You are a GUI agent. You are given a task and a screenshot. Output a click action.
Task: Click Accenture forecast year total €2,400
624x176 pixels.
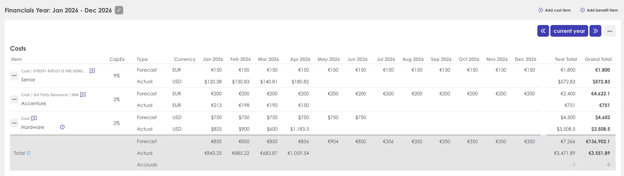pyautogui.click(x=568, y=94)
